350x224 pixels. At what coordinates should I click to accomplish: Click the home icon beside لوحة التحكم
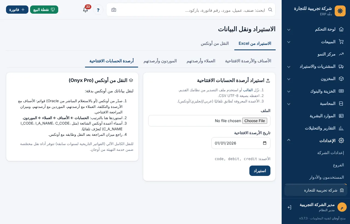(341, 29)
